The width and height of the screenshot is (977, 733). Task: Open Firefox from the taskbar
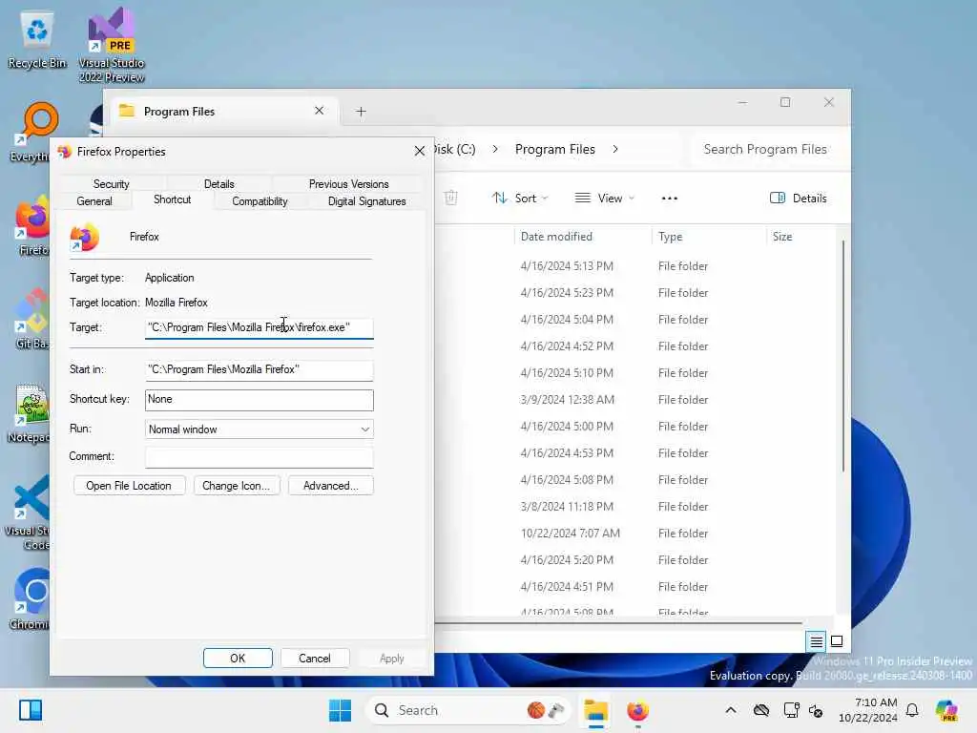tap(637, 710)
